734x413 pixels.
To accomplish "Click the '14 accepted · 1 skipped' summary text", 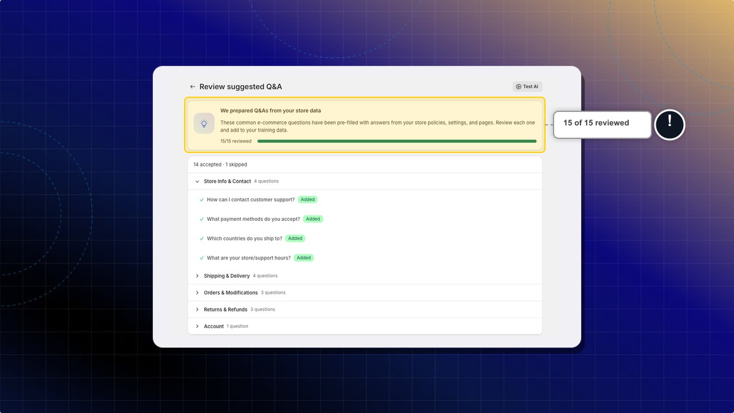I will tap(220, 165).
